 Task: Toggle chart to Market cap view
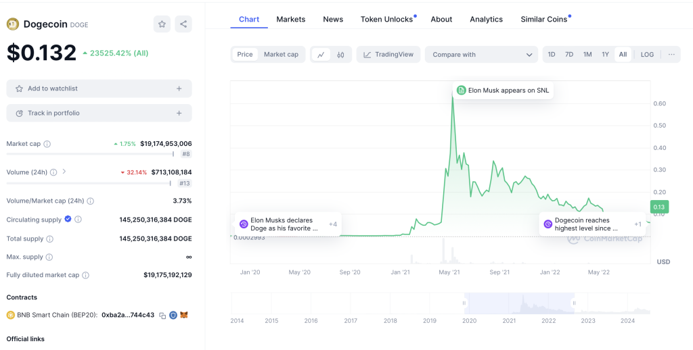281,55
